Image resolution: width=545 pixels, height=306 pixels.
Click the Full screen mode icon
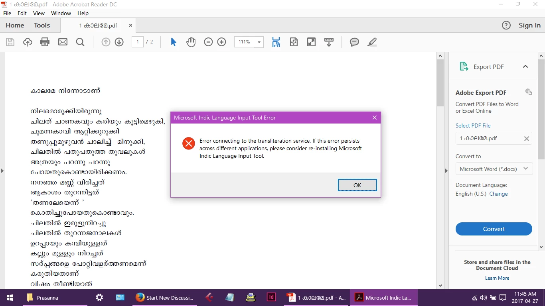[311, 42]
